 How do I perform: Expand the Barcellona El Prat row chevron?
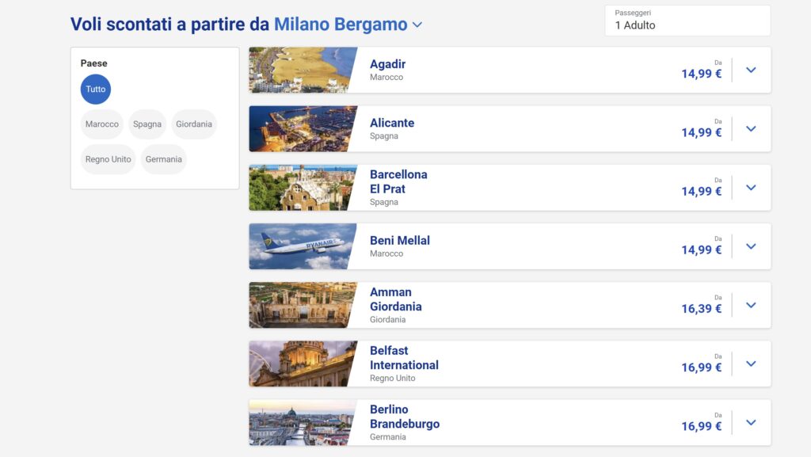tap(751, 188)
